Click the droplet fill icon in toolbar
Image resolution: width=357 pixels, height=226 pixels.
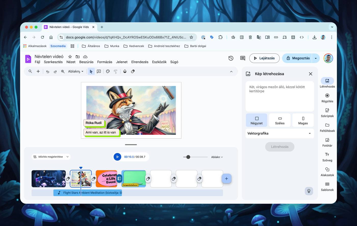125,72
